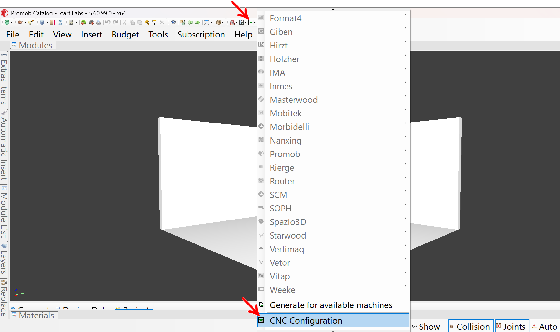This screenshot has width=560, height=332.
Task: Select CNC Configuration menu entry
Action: pos(333,320)
